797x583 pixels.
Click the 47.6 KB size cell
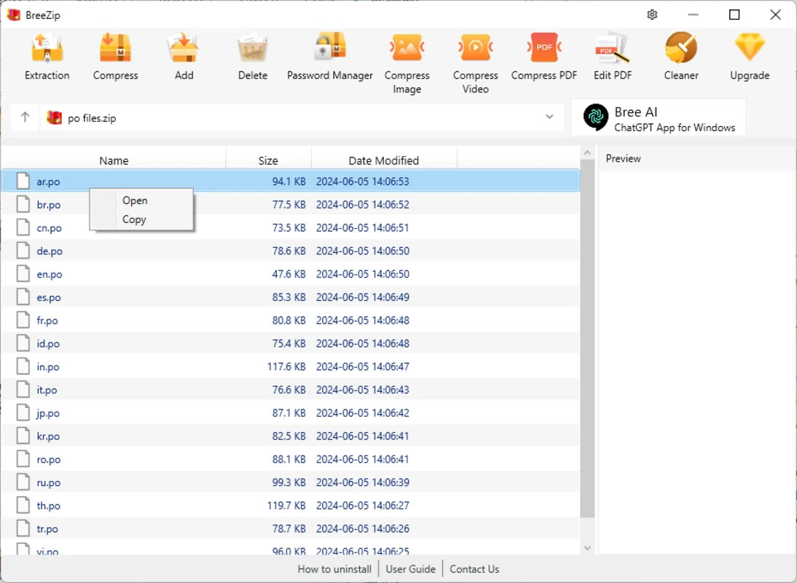pos(288,274)
